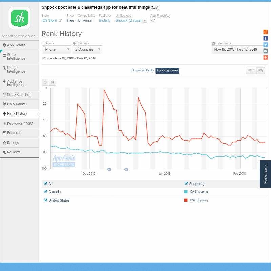
Task: Click the US-Shopping legend label
Action: pyautogui.click(x=199, y=200)
